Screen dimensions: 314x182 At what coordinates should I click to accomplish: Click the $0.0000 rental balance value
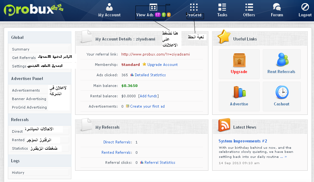(x=129, y=96)
